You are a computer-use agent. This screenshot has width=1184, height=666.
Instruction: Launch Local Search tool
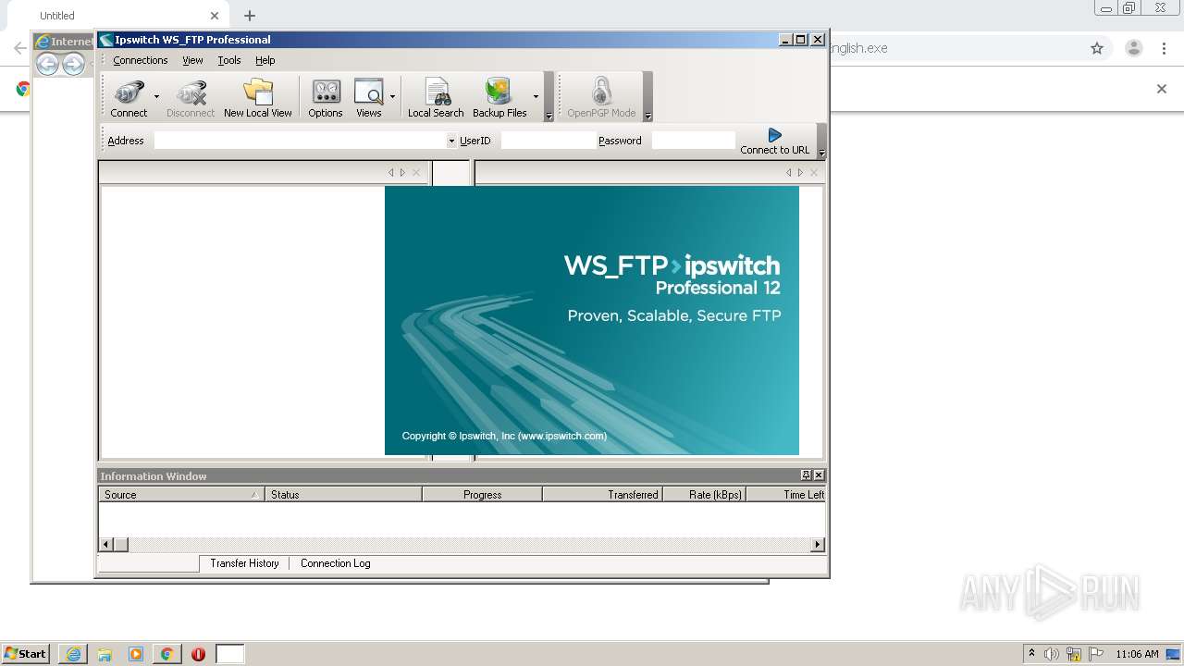[x=436, y=98]
